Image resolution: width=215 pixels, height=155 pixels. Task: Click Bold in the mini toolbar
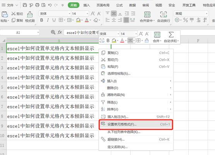pyautogui.click(x=108, y=41)
